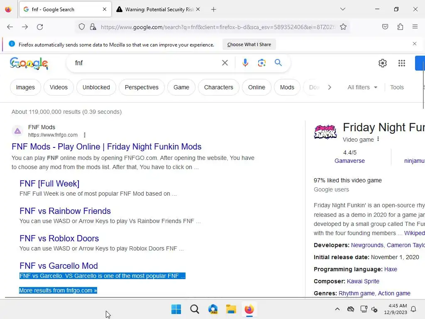Image resolution: width=425 pixels, height=319 pixels.
Task: Open Google Lens image search
Action: point(261,63)
